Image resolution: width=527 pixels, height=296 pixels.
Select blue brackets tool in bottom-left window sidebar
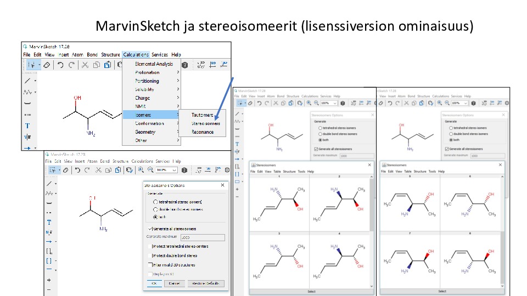(x=49, y=260)
